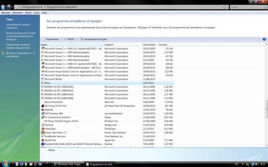Viewport: 268px width, 167px height.
Task: Click the Microsoft Works program icon
Action: point(43,79)
